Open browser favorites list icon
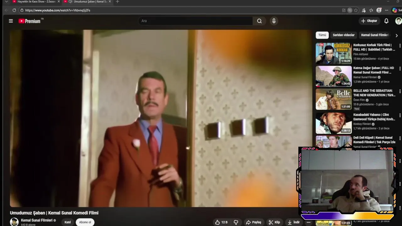The image size is (402, 226). click(371, 10)
